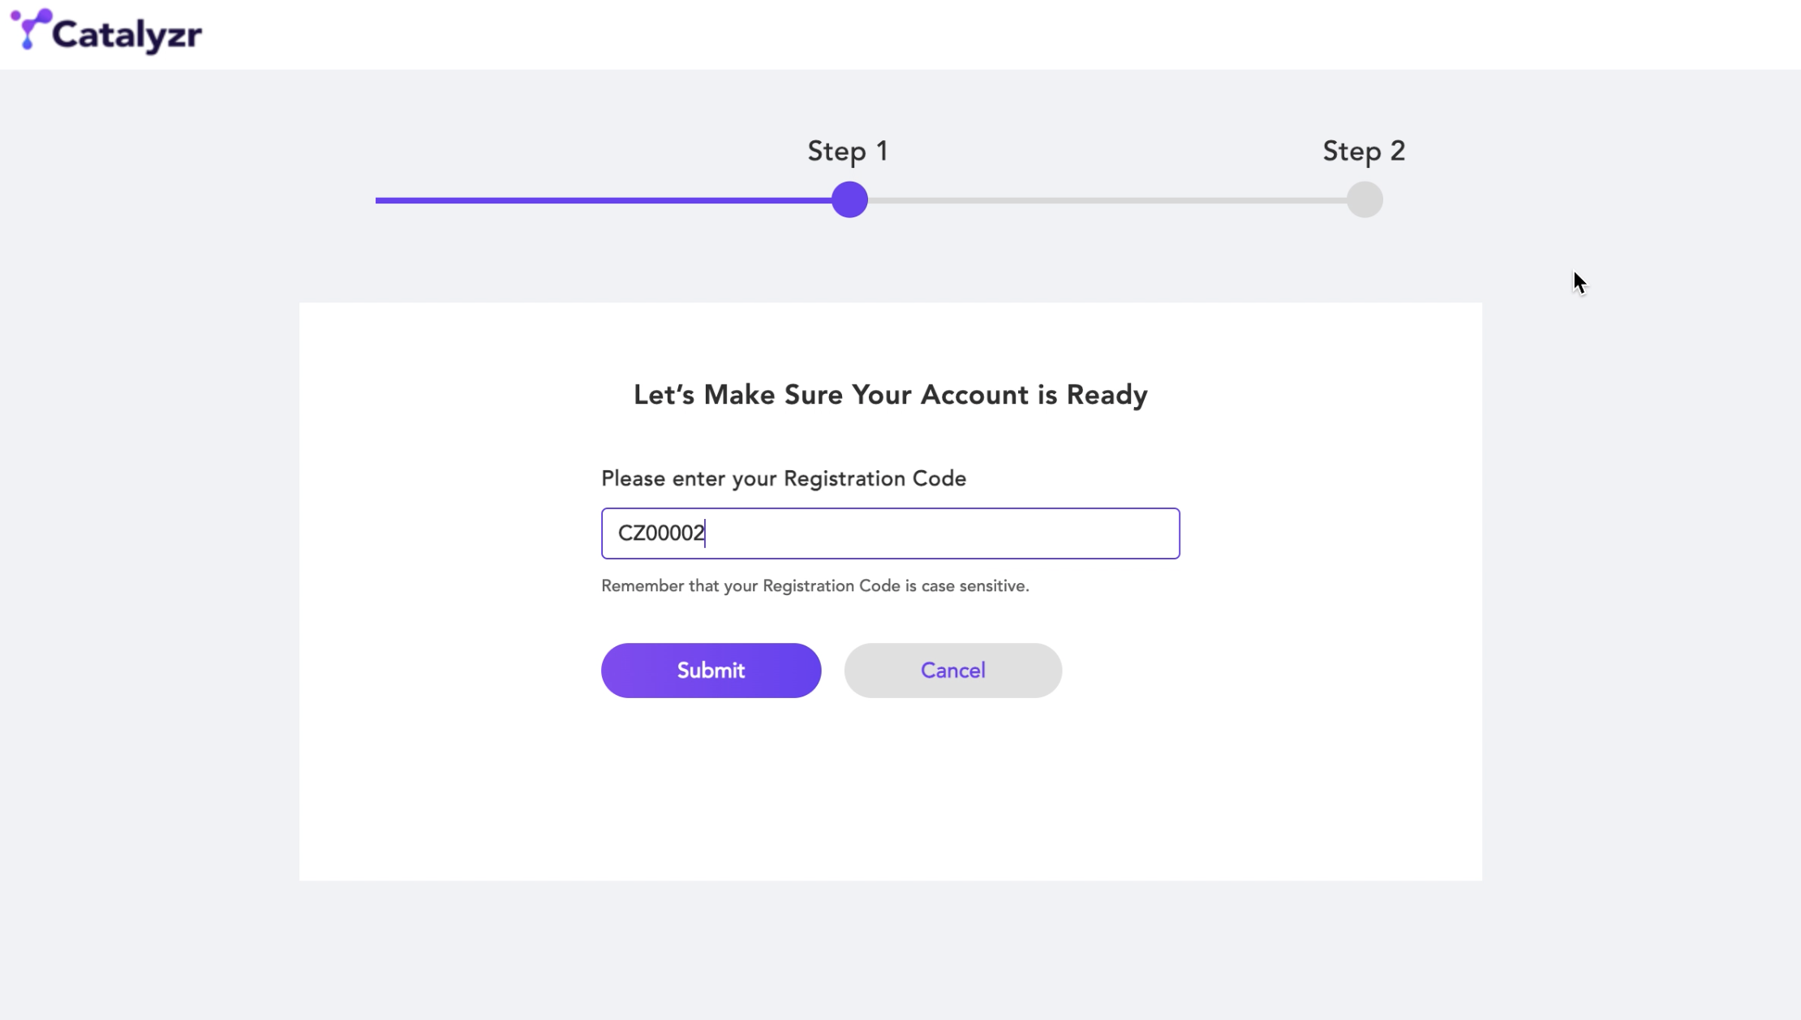The height and width of the screenshot is (1020, 1801).
Task: Click the gray unfilled progress bar segment
Action: (1107, 200)
